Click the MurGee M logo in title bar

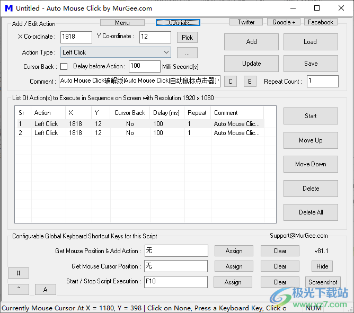[9, 8]
